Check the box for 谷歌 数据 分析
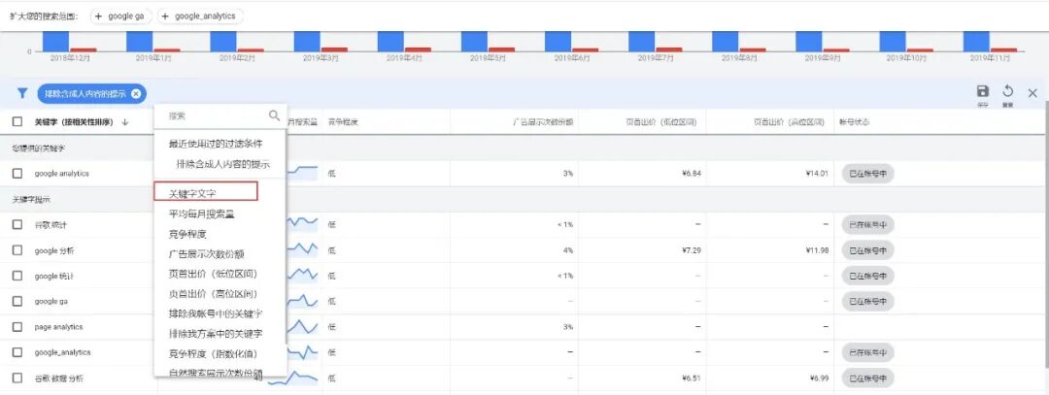Screen dimensions: 1049x395 pyautogui.click(x=17, y=379)
